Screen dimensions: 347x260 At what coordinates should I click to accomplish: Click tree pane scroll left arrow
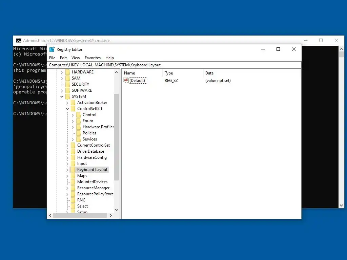point(50,215)
